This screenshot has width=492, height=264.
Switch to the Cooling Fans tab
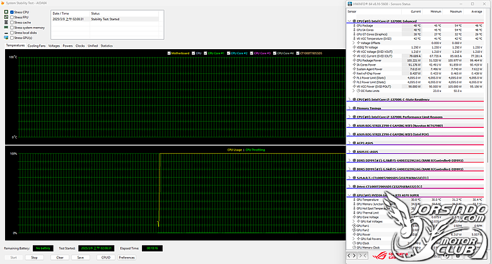[x=37, y=46]
